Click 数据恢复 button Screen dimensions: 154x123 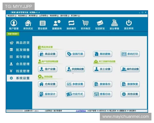pos(130,84)
